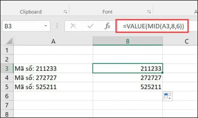Select row 1 header
This screenshot has height=118, width=198.
point(7,50)
